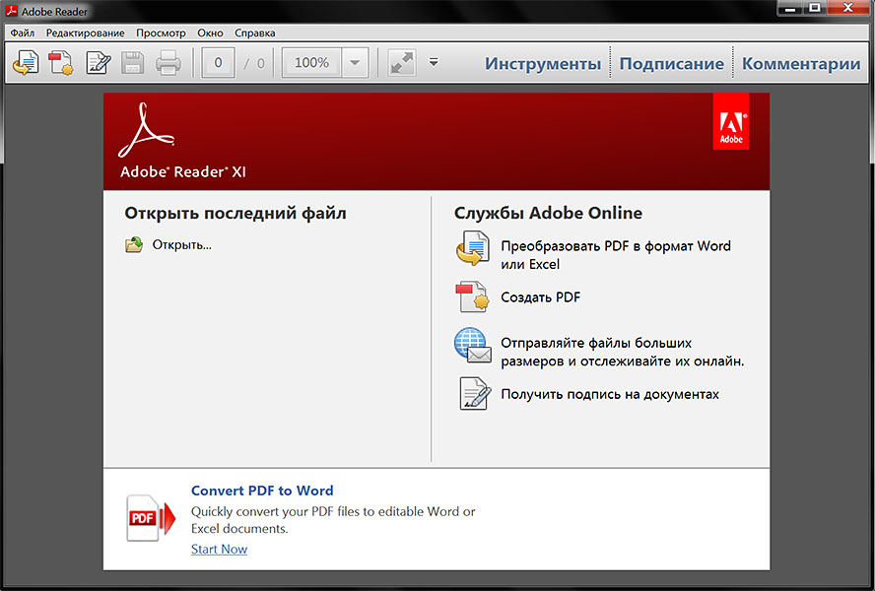Minimize the Adobe Reader window
Screen dimensions: 875x591
[790, 8]
